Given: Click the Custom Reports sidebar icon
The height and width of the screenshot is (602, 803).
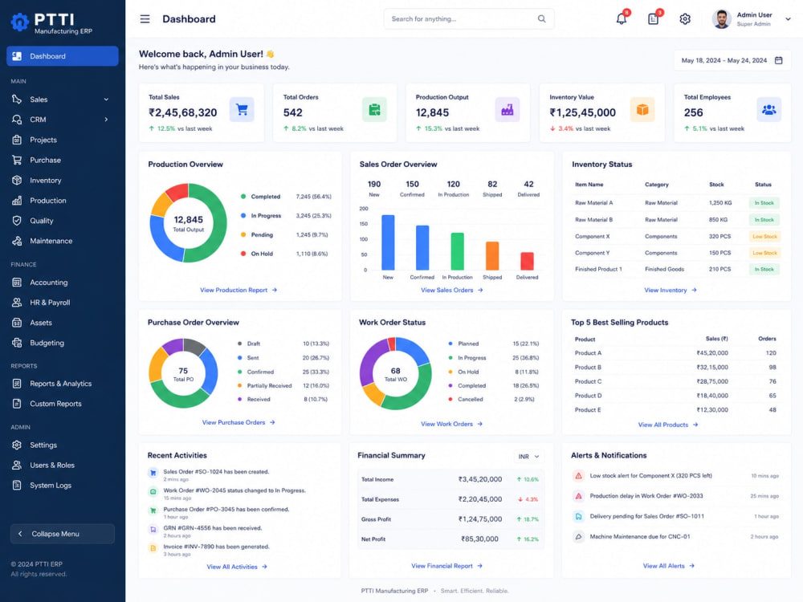Looking at the screenshot, I should pos(17,404).
